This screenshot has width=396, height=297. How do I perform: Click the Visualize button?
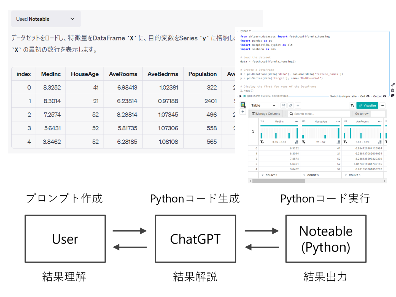coord(367,106)
